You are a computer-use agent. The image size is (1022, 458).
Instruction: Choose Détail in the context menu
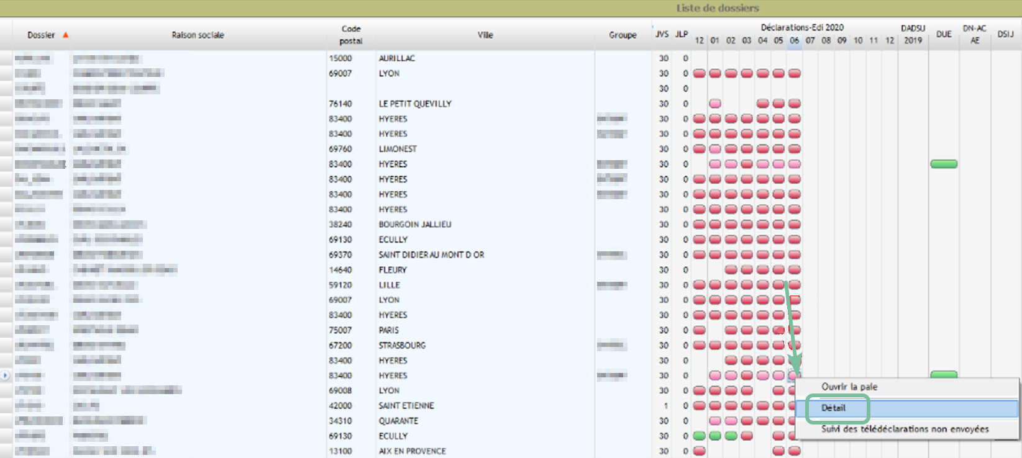coord(834,408)
